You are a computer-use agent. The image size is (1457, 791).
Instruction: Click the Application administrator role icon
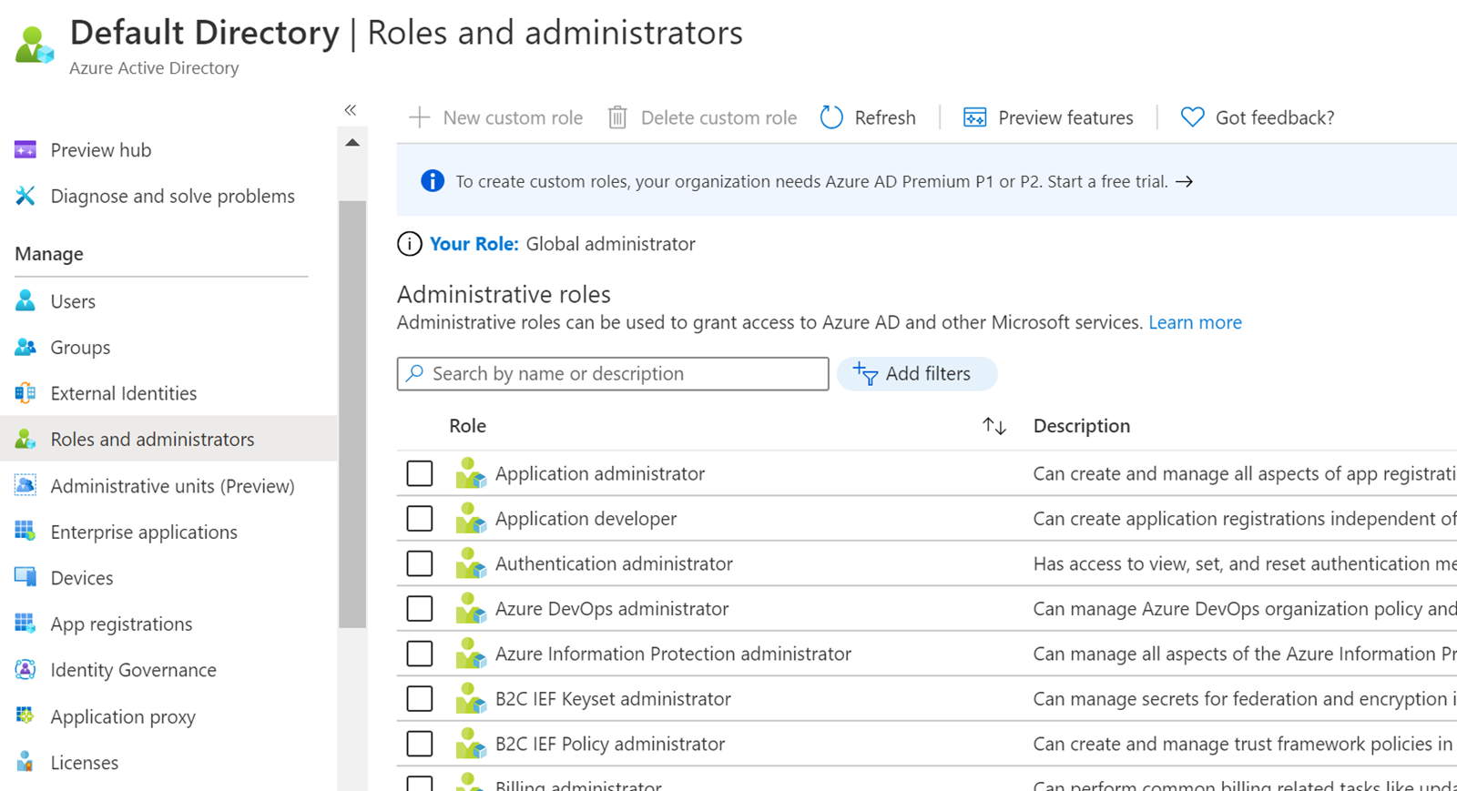click(471, 473)
